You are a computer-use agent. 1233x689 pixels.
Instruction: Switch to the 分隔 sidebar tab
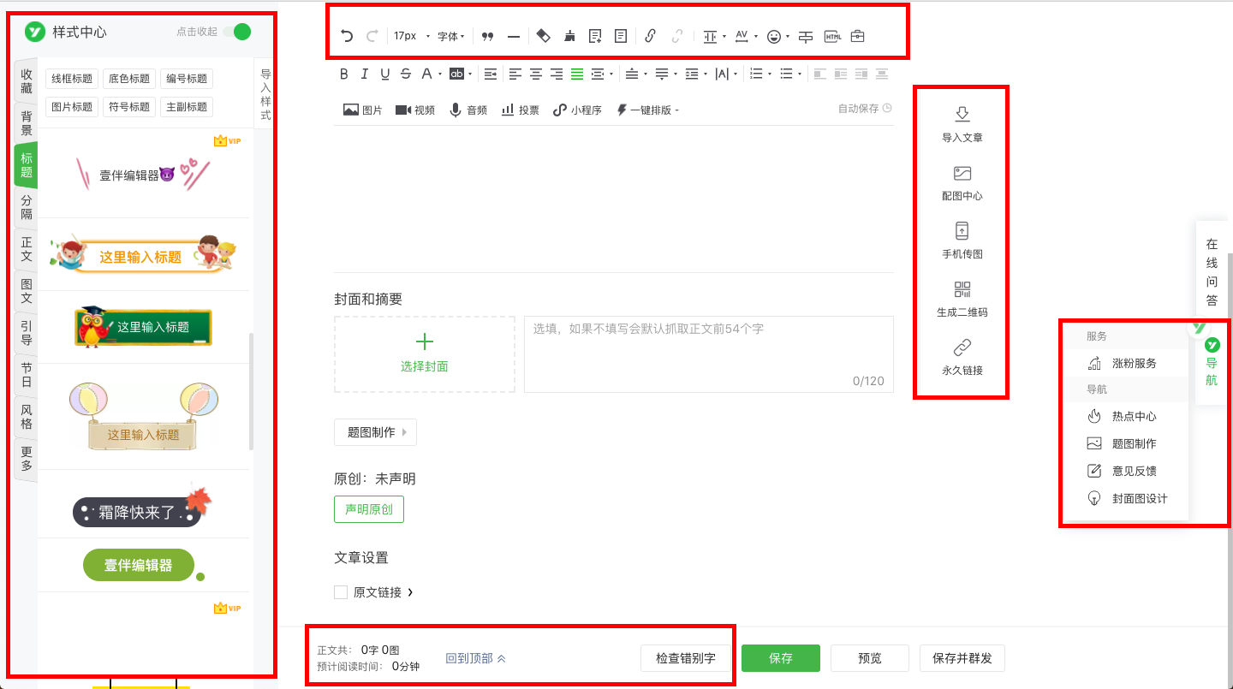(27, 207)
